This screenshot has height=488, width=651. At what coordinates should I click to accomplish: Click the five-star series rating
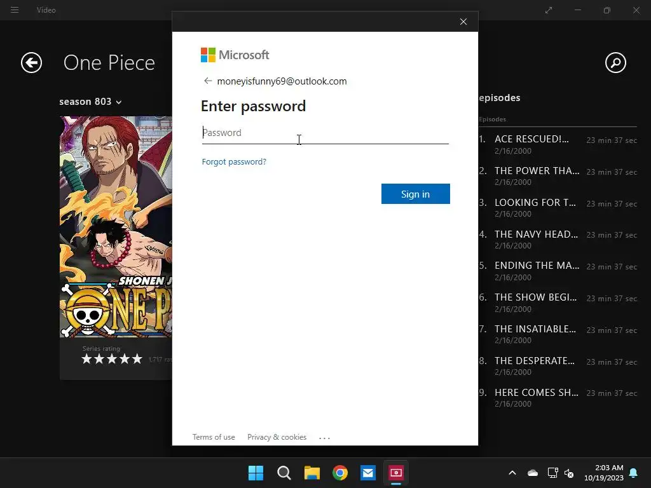112,359
